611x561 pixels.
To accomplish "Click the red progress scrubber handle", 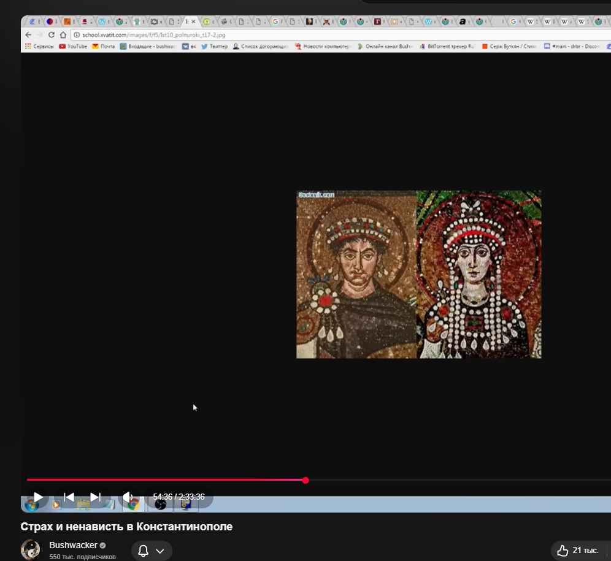I will [305, 480].
